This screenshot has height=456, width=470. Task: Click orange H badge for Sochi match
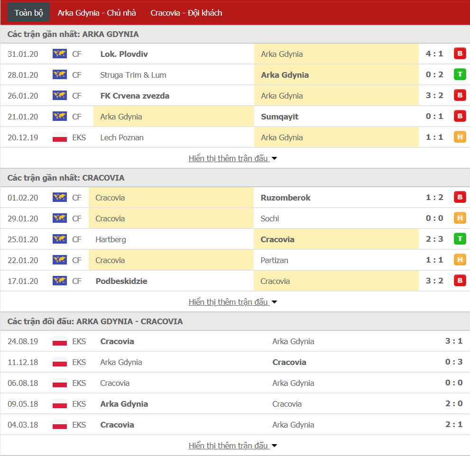(460, 218)
